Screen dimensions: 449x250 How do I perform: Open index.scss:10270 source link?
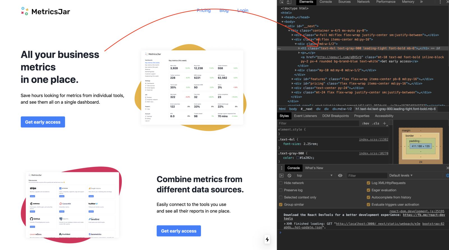[374, 153]
